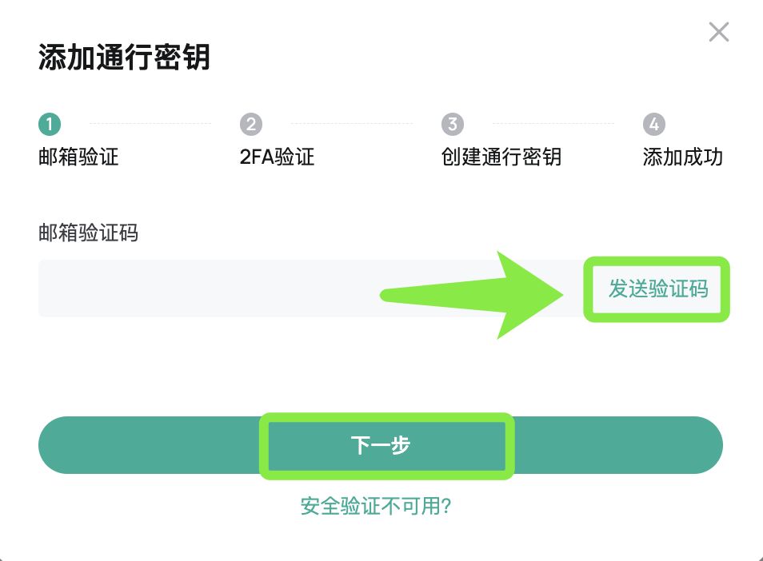763x561 pixels.
Task: Click the dotted connector between steps 3 and 4
Action: (x=553, y=124)
